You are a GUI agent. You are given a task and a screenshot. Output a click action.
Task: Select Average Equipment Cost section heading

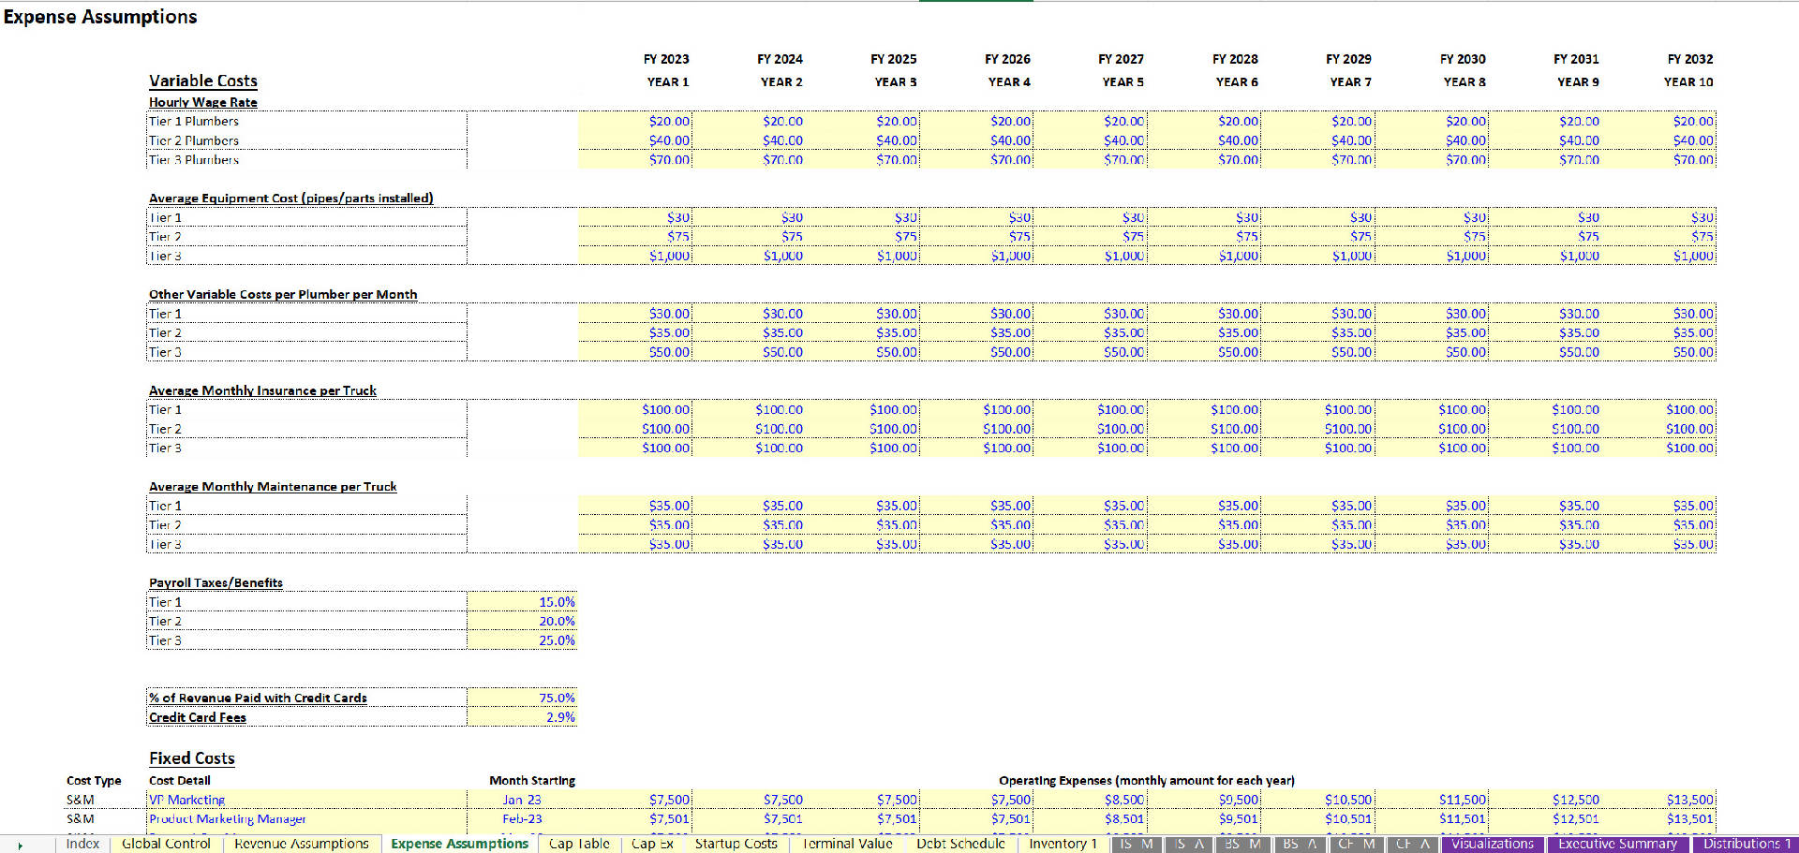[x=290, y=198]
